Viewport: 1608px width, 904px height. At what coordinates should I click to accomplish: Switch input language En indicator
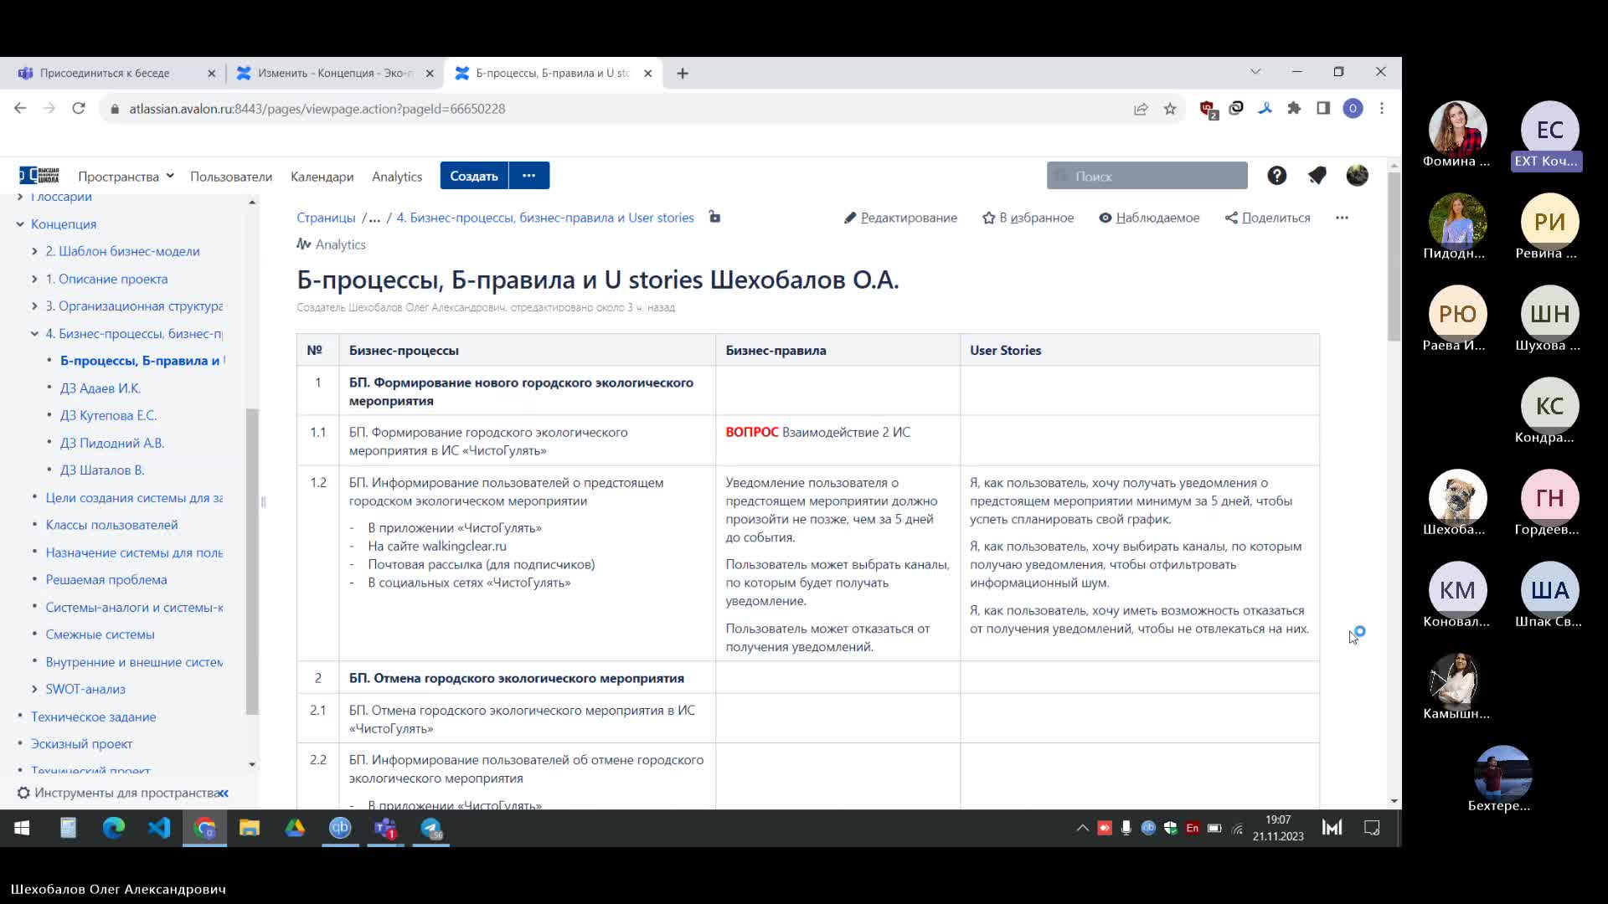[1192, 828]
